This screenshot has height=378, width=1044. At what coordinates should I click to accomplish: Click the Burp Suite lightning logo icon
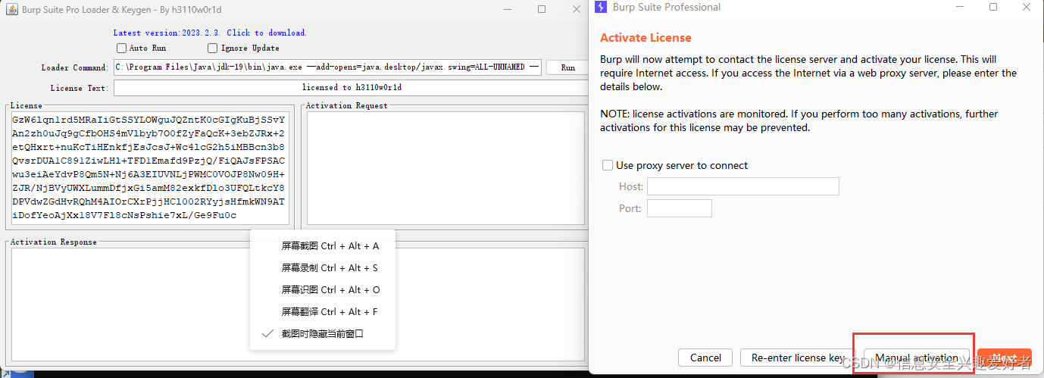point(601,7)
